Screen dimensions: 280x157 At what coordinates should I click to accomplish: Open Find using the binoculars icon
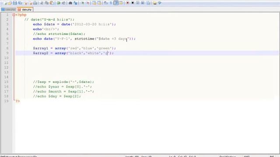[70, 3]
